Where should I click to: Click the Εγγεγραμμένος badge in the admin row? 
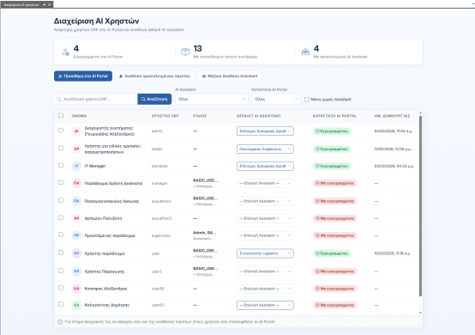pyautogui.click(x=332, y=131)
